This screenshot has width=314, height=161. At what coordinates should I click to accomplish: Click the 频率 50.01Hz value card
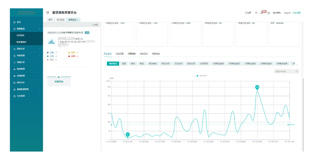pos(284,34)
